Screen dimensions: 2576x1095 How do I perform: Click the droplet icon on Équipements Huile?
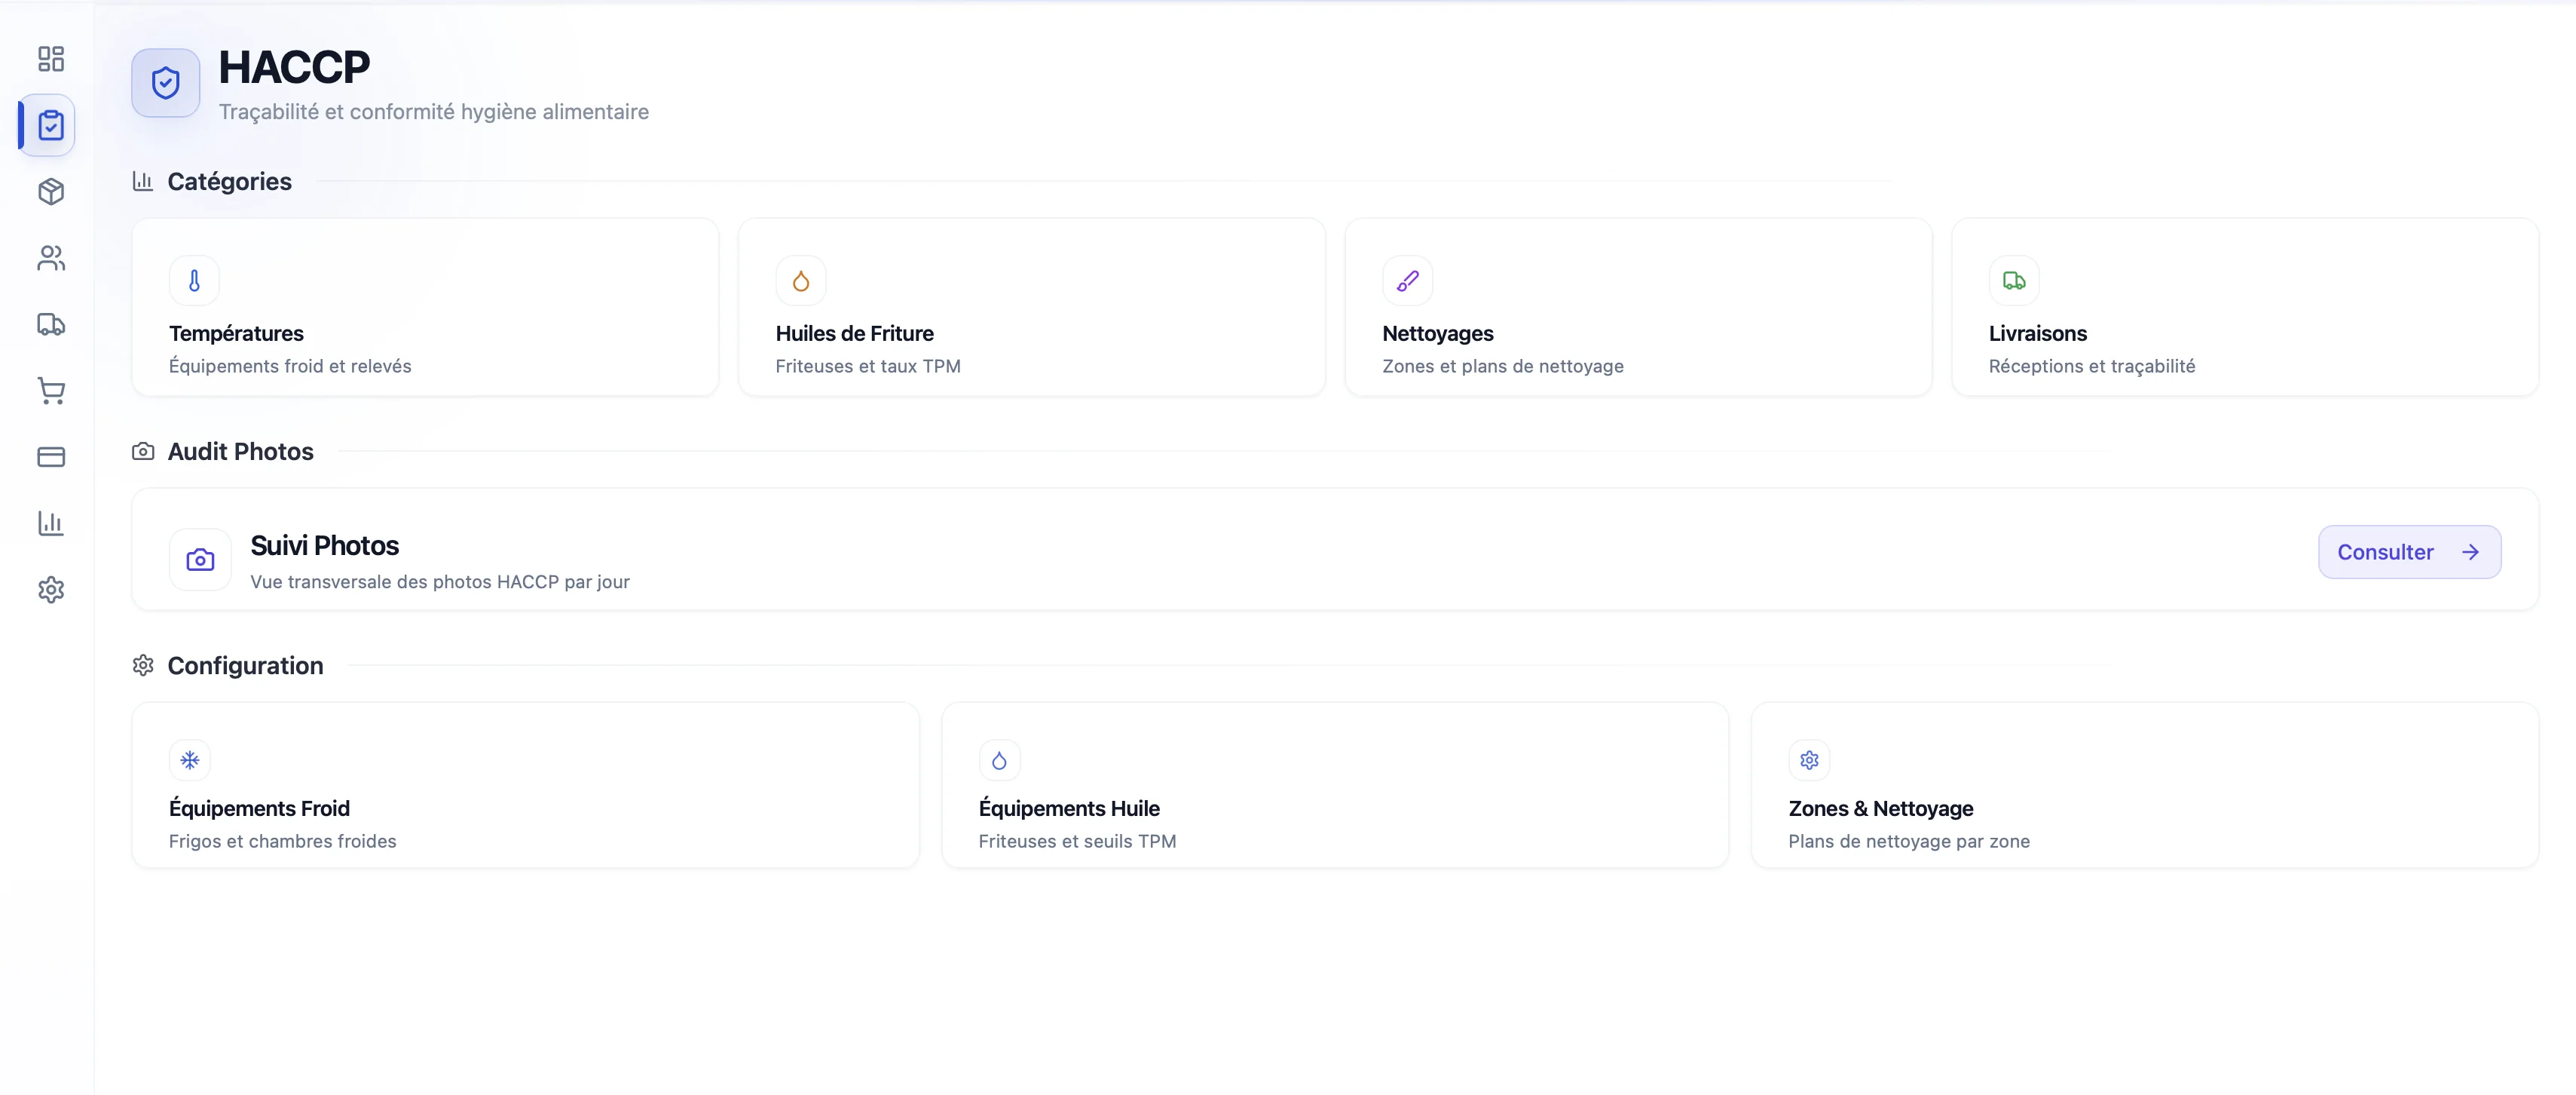pos(998,761)
